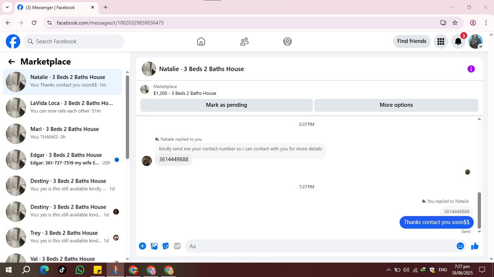The width and height of the screenshot is (494, 277).
Task: Open the $1,200 3 Beds 2 Baths listing
Action: pyautogui.click(x=184, y=90)
